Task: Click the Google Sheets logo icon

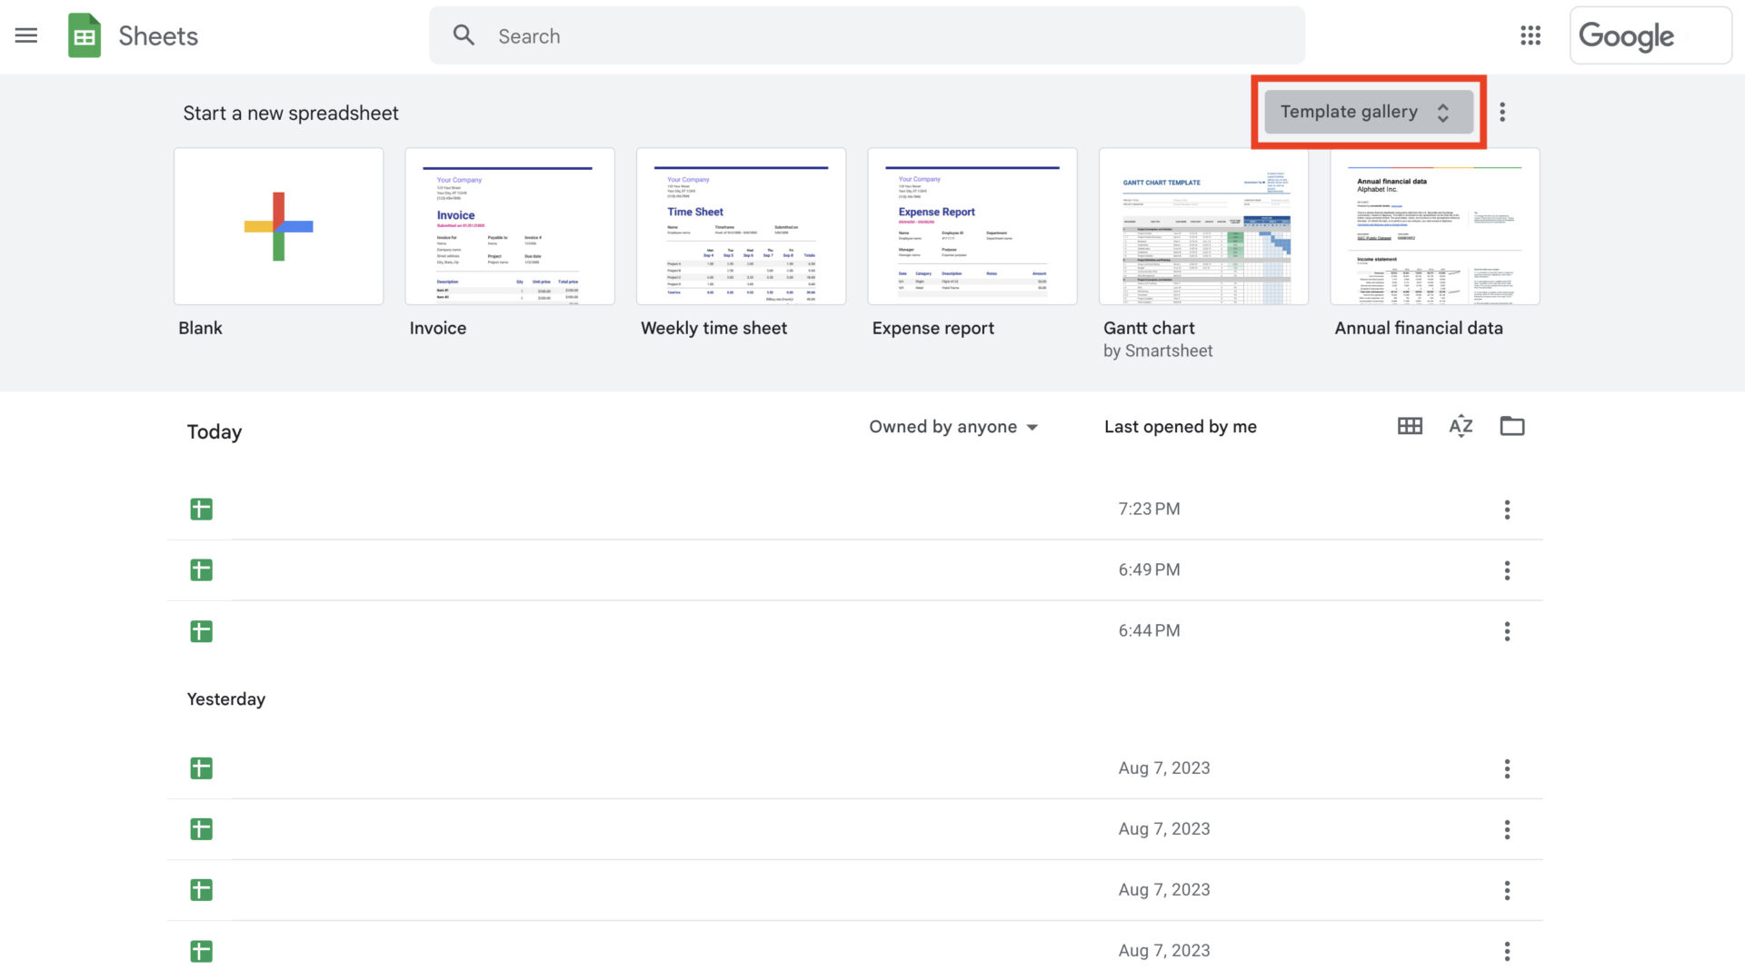Action: click(x=85, y=35)
